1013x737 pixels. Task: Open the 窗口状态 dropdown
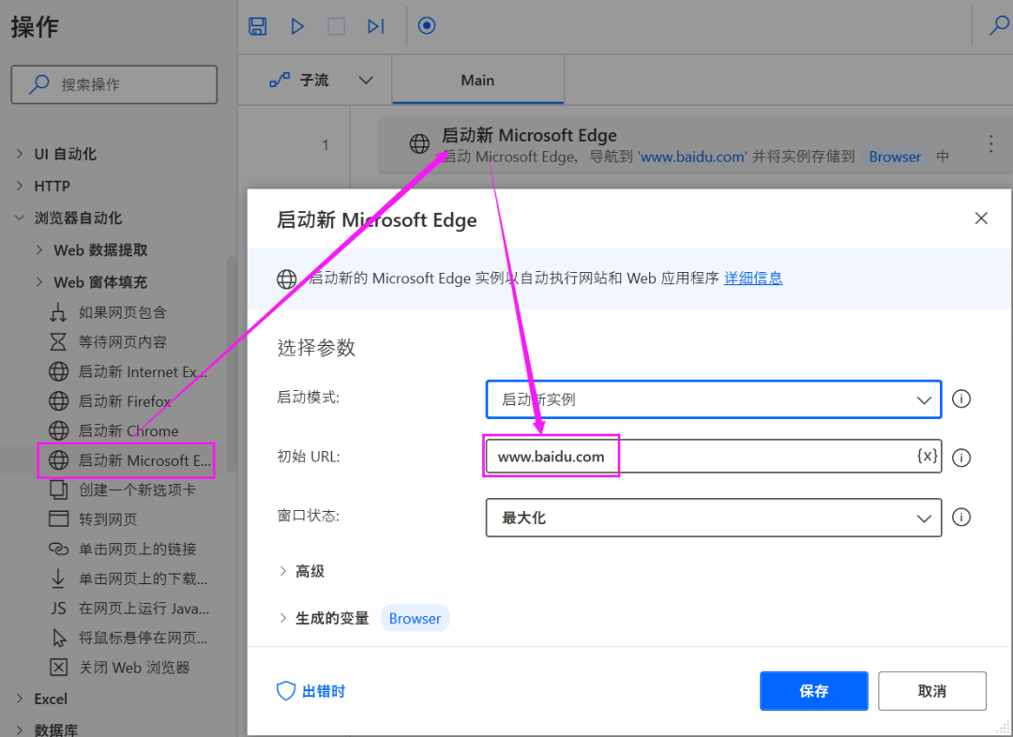pos(713,518)
